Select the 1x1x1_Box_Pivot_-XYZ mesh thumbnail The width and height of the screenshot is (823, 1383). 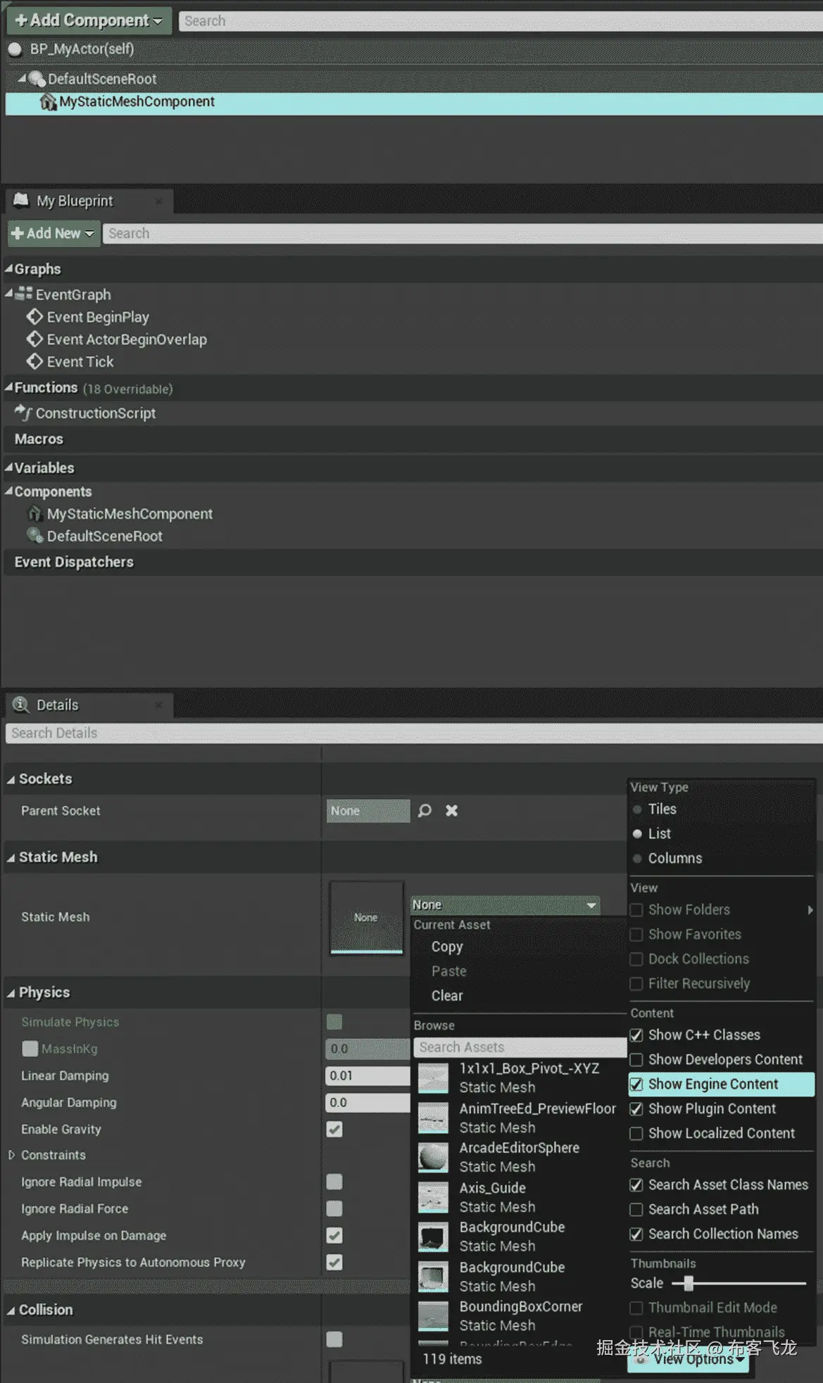coord(433,1078)
